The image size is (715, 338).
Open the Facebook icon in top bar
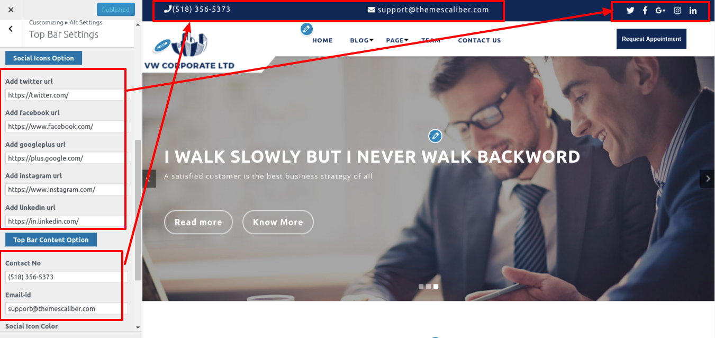tap(645, 11)
